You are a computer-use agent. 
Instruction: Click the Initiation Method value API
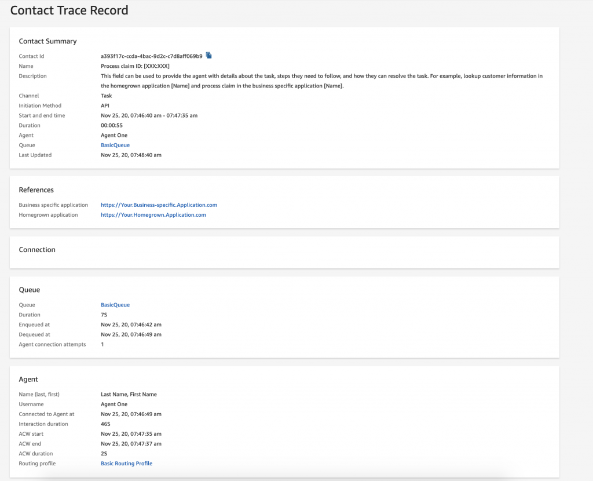(x=105, y=105)
